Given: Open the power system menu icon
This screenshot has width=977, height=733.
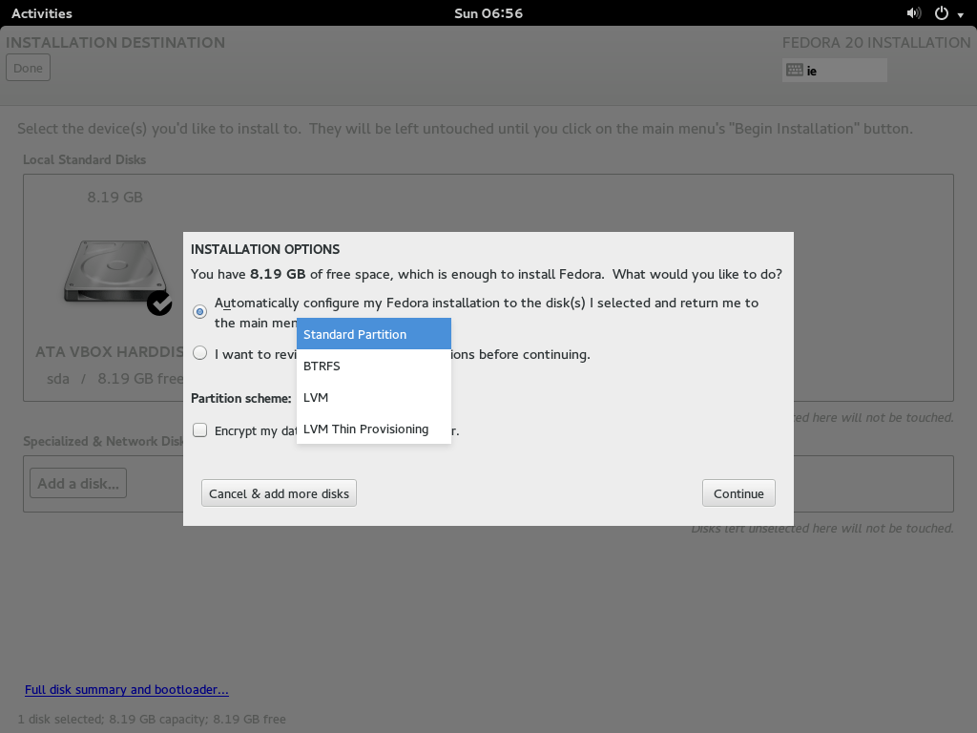Looking at the screenshot, I should click(x=942, y=13).
